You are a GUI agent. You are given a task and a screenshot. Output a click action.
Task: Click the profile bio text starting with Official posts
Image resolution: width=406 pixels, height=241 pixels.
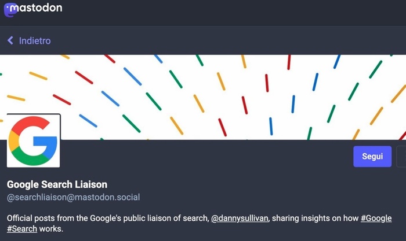199,223
